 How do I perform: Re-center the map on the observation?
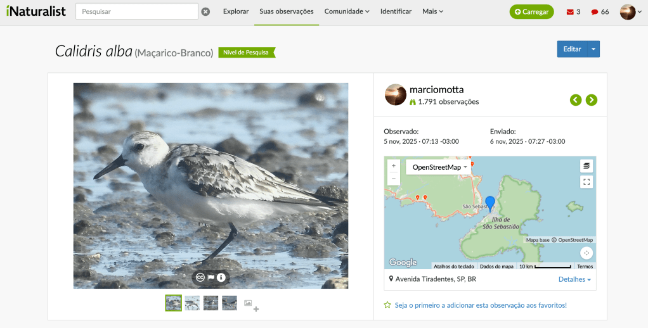point(586,253)
